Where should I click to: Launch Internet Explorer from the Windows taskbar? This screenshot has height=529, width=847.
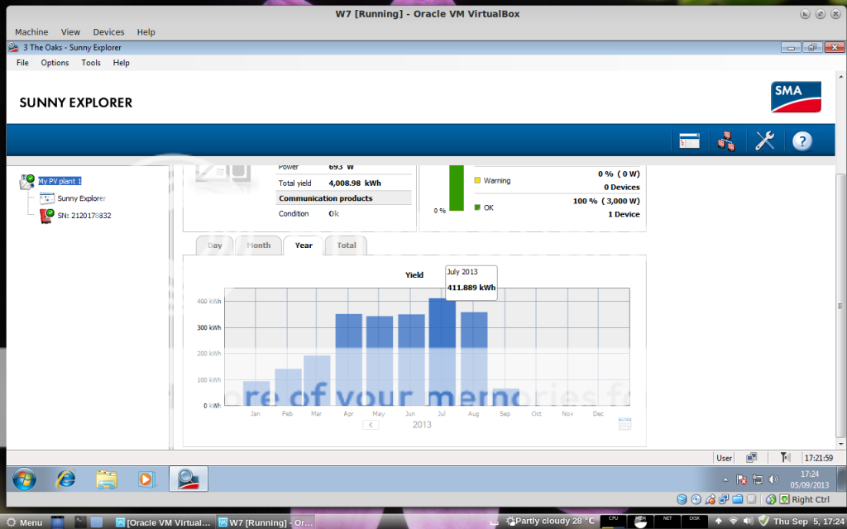66,479
